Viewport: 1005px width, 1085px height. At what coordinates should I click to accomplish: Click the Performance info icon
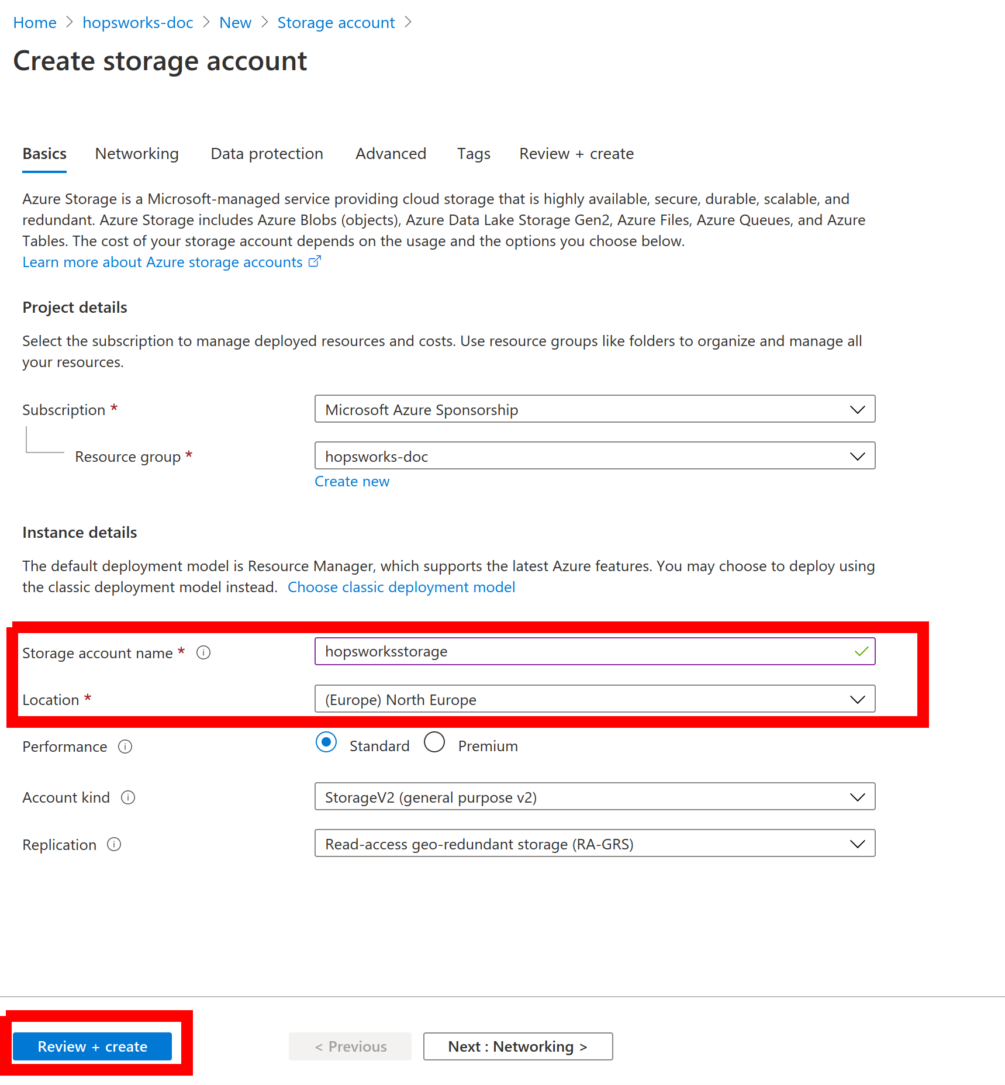[x=125, y=747]
